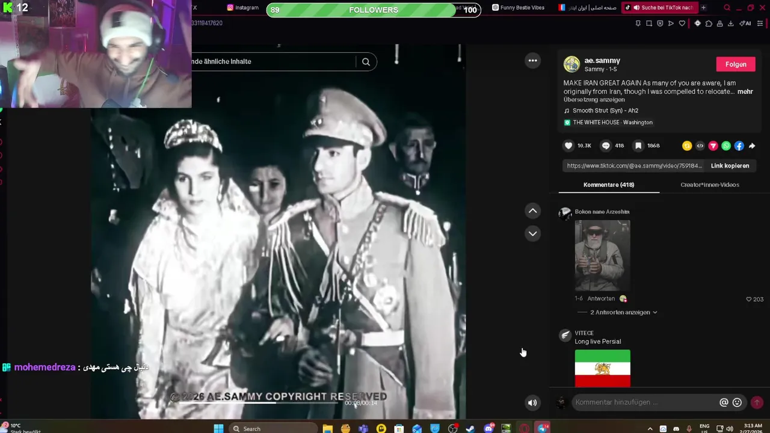Copy video link with Link kopieren
The image size is (770, 433).
click(x=730, y=166)
